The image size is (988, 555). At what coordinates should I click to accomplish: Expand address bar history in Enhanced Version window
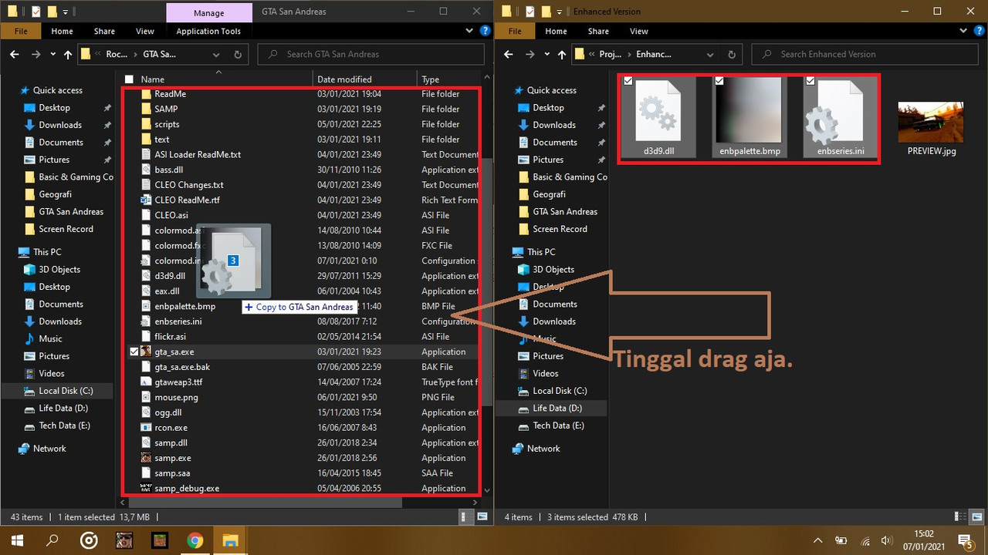(x=711, y=55)
